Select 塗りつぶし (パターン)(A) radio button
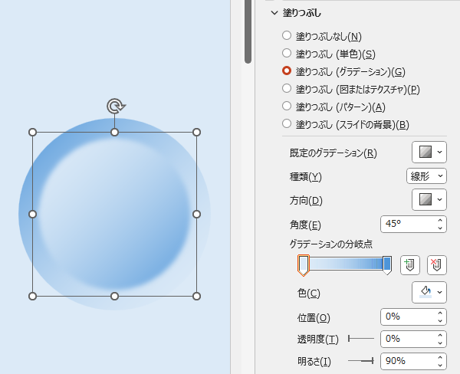 click(287, 106)
